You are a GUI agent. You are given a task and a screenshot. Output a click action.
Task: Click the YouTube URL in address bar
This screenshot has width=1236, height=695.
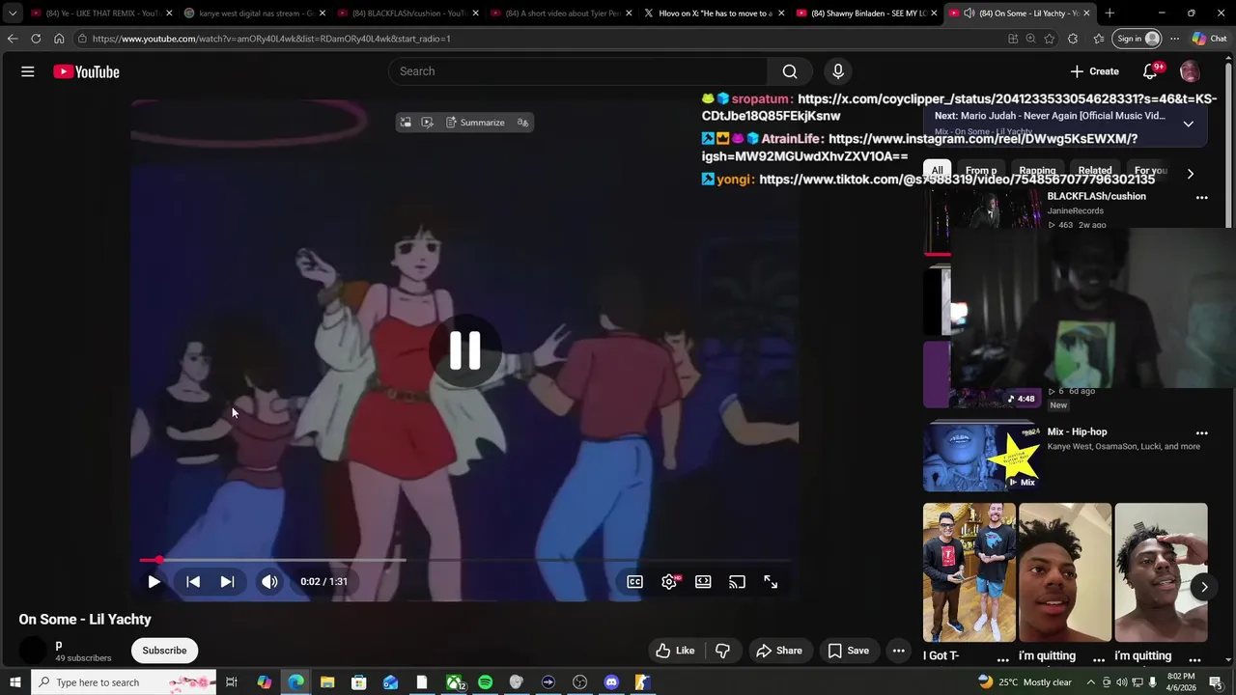(271, 39)
